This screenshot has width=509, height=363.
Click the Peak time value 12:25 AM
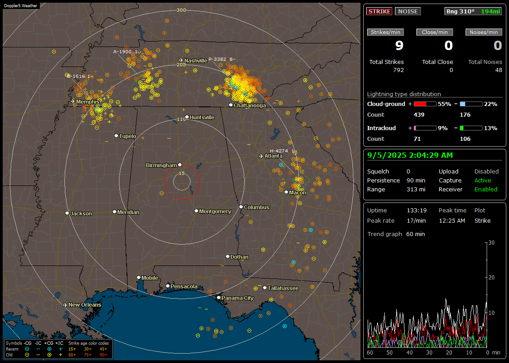tap(452, 221)
